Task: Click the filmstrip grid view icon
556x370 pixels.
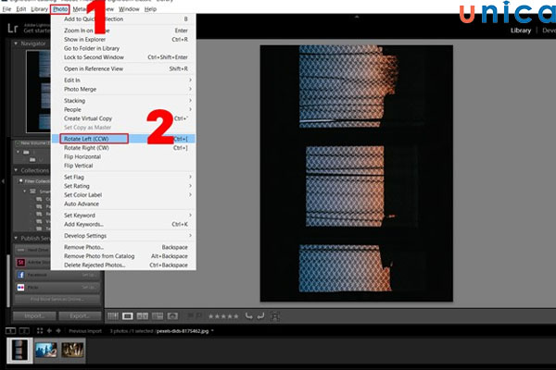Action: (x=40, y=331)
